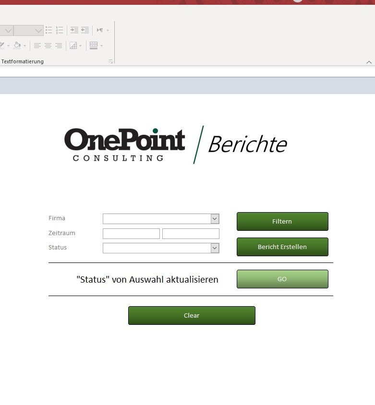
Task: Click the Status label
Action: 57,248
